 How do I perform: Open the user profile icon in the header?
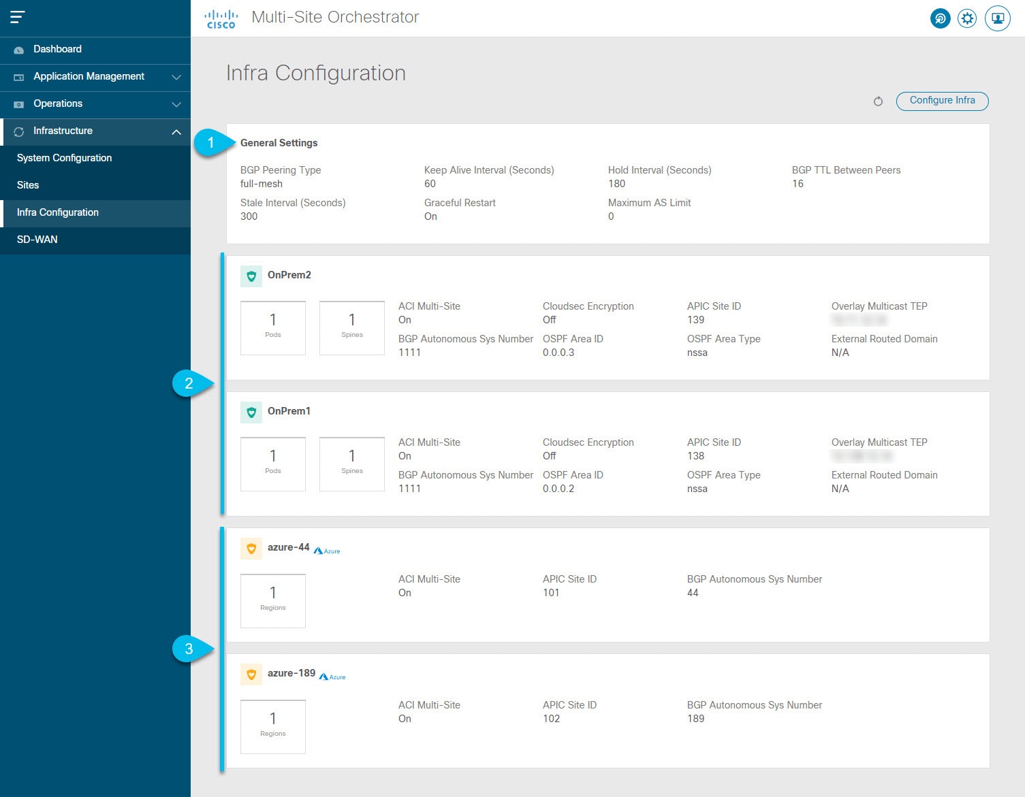[x=998, y=18]
